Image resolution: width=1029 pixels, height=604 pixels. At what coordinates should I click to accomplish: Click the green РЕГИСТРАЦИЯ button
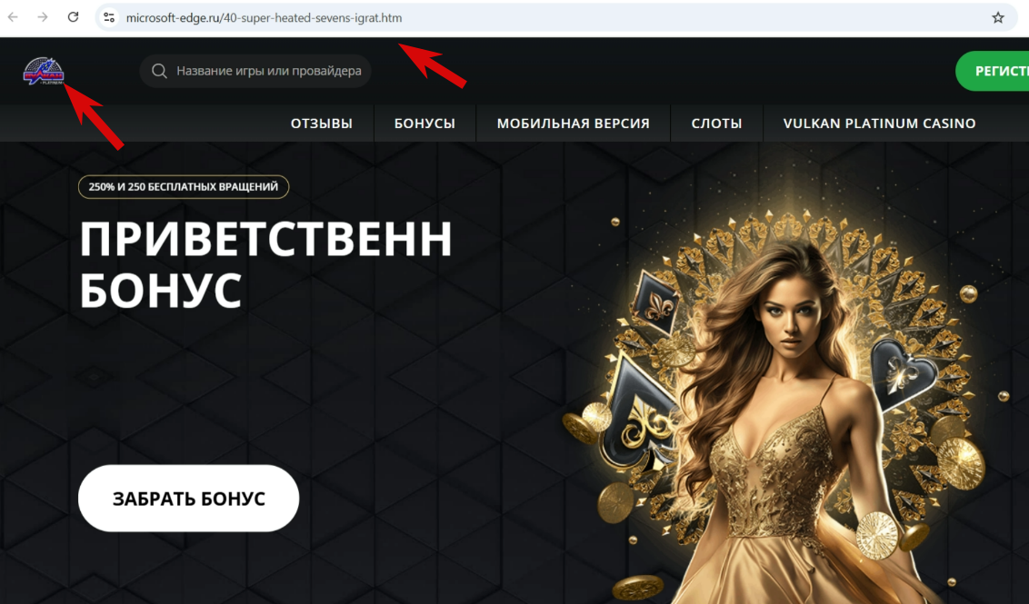[x=993, y=71]
